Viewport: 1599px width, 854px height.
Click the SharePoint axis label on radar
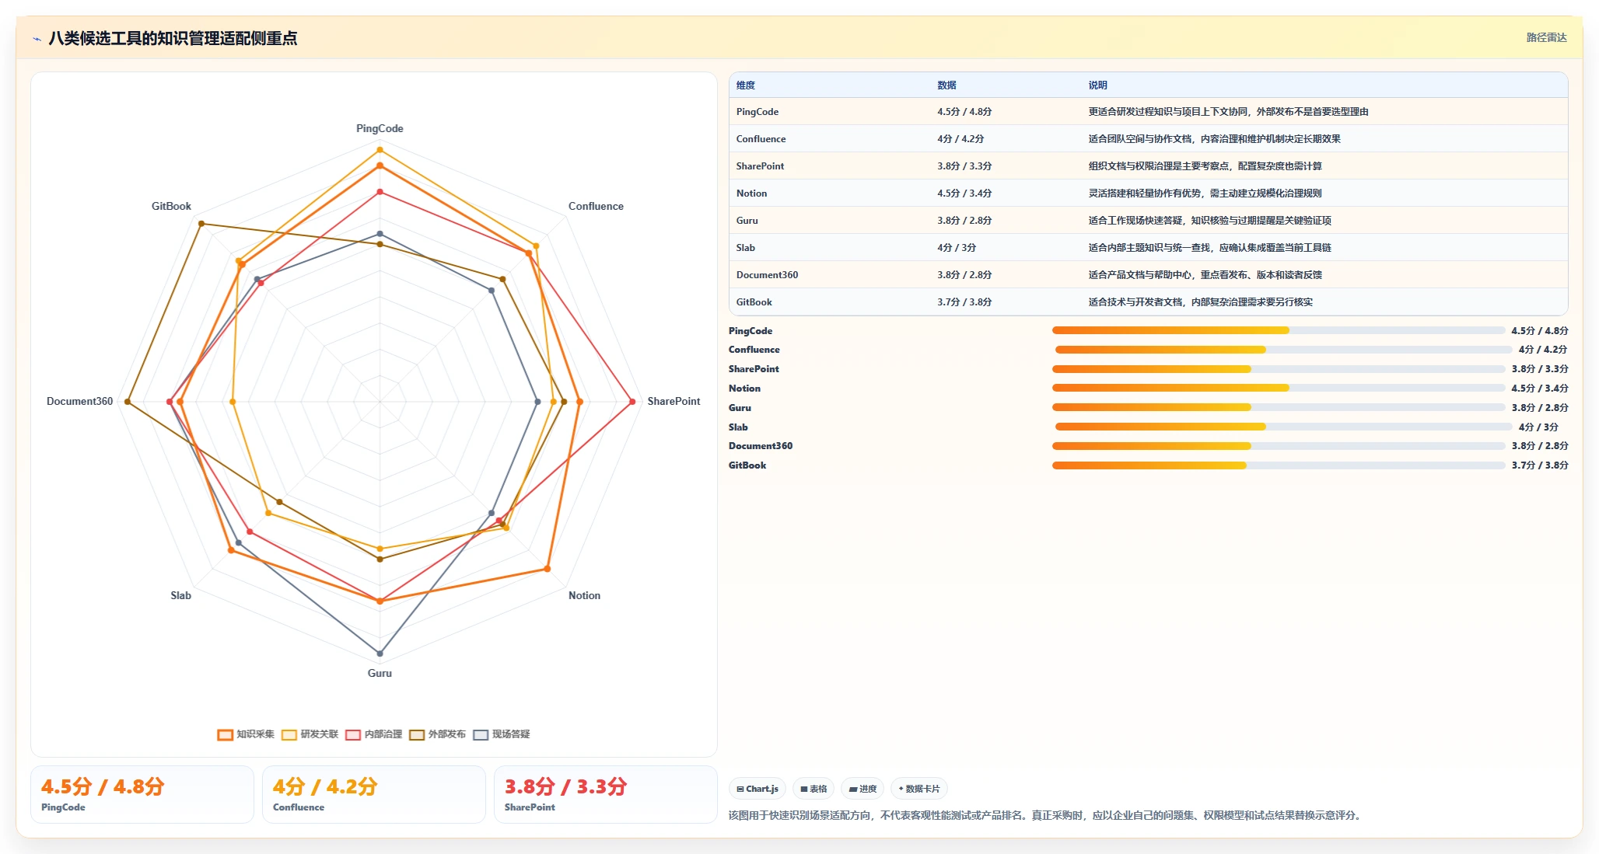(674, 401)
